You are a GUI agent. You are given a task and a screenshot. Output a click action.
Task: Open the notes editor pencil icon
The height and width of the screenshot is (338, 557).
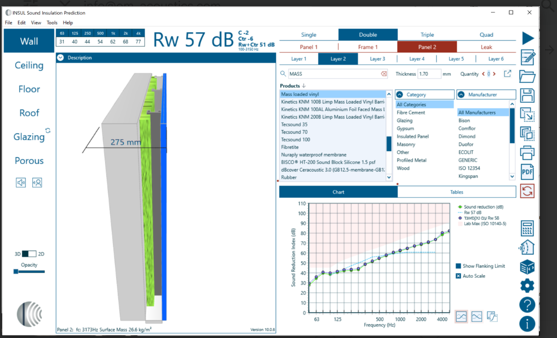[527, 57]
